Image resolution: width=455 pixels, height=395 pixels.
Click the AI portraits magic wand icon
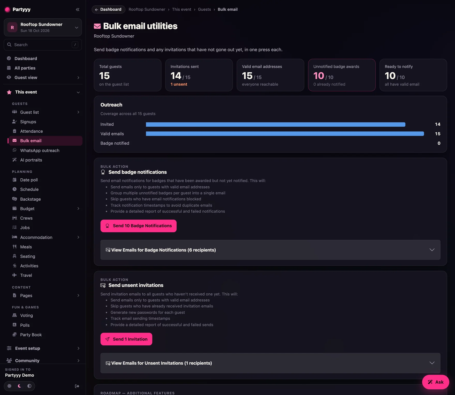14,160
